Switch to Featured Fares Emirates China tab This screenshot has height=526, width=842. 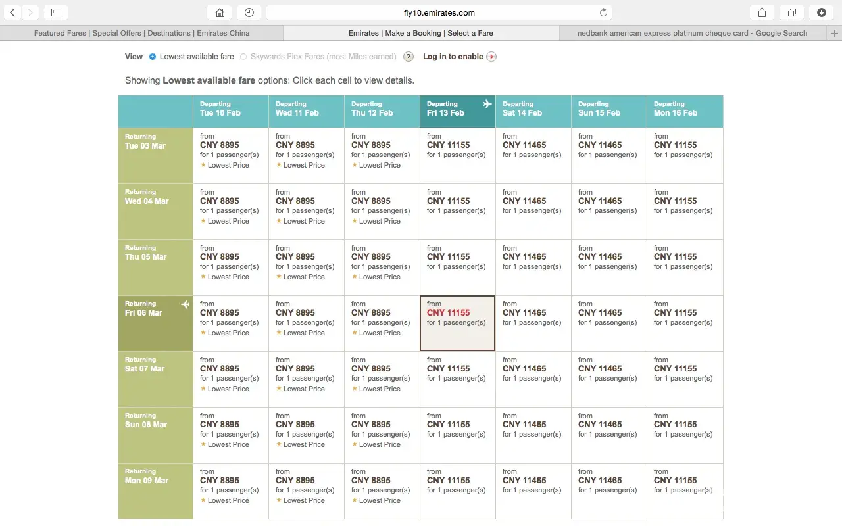pos(141,33)
